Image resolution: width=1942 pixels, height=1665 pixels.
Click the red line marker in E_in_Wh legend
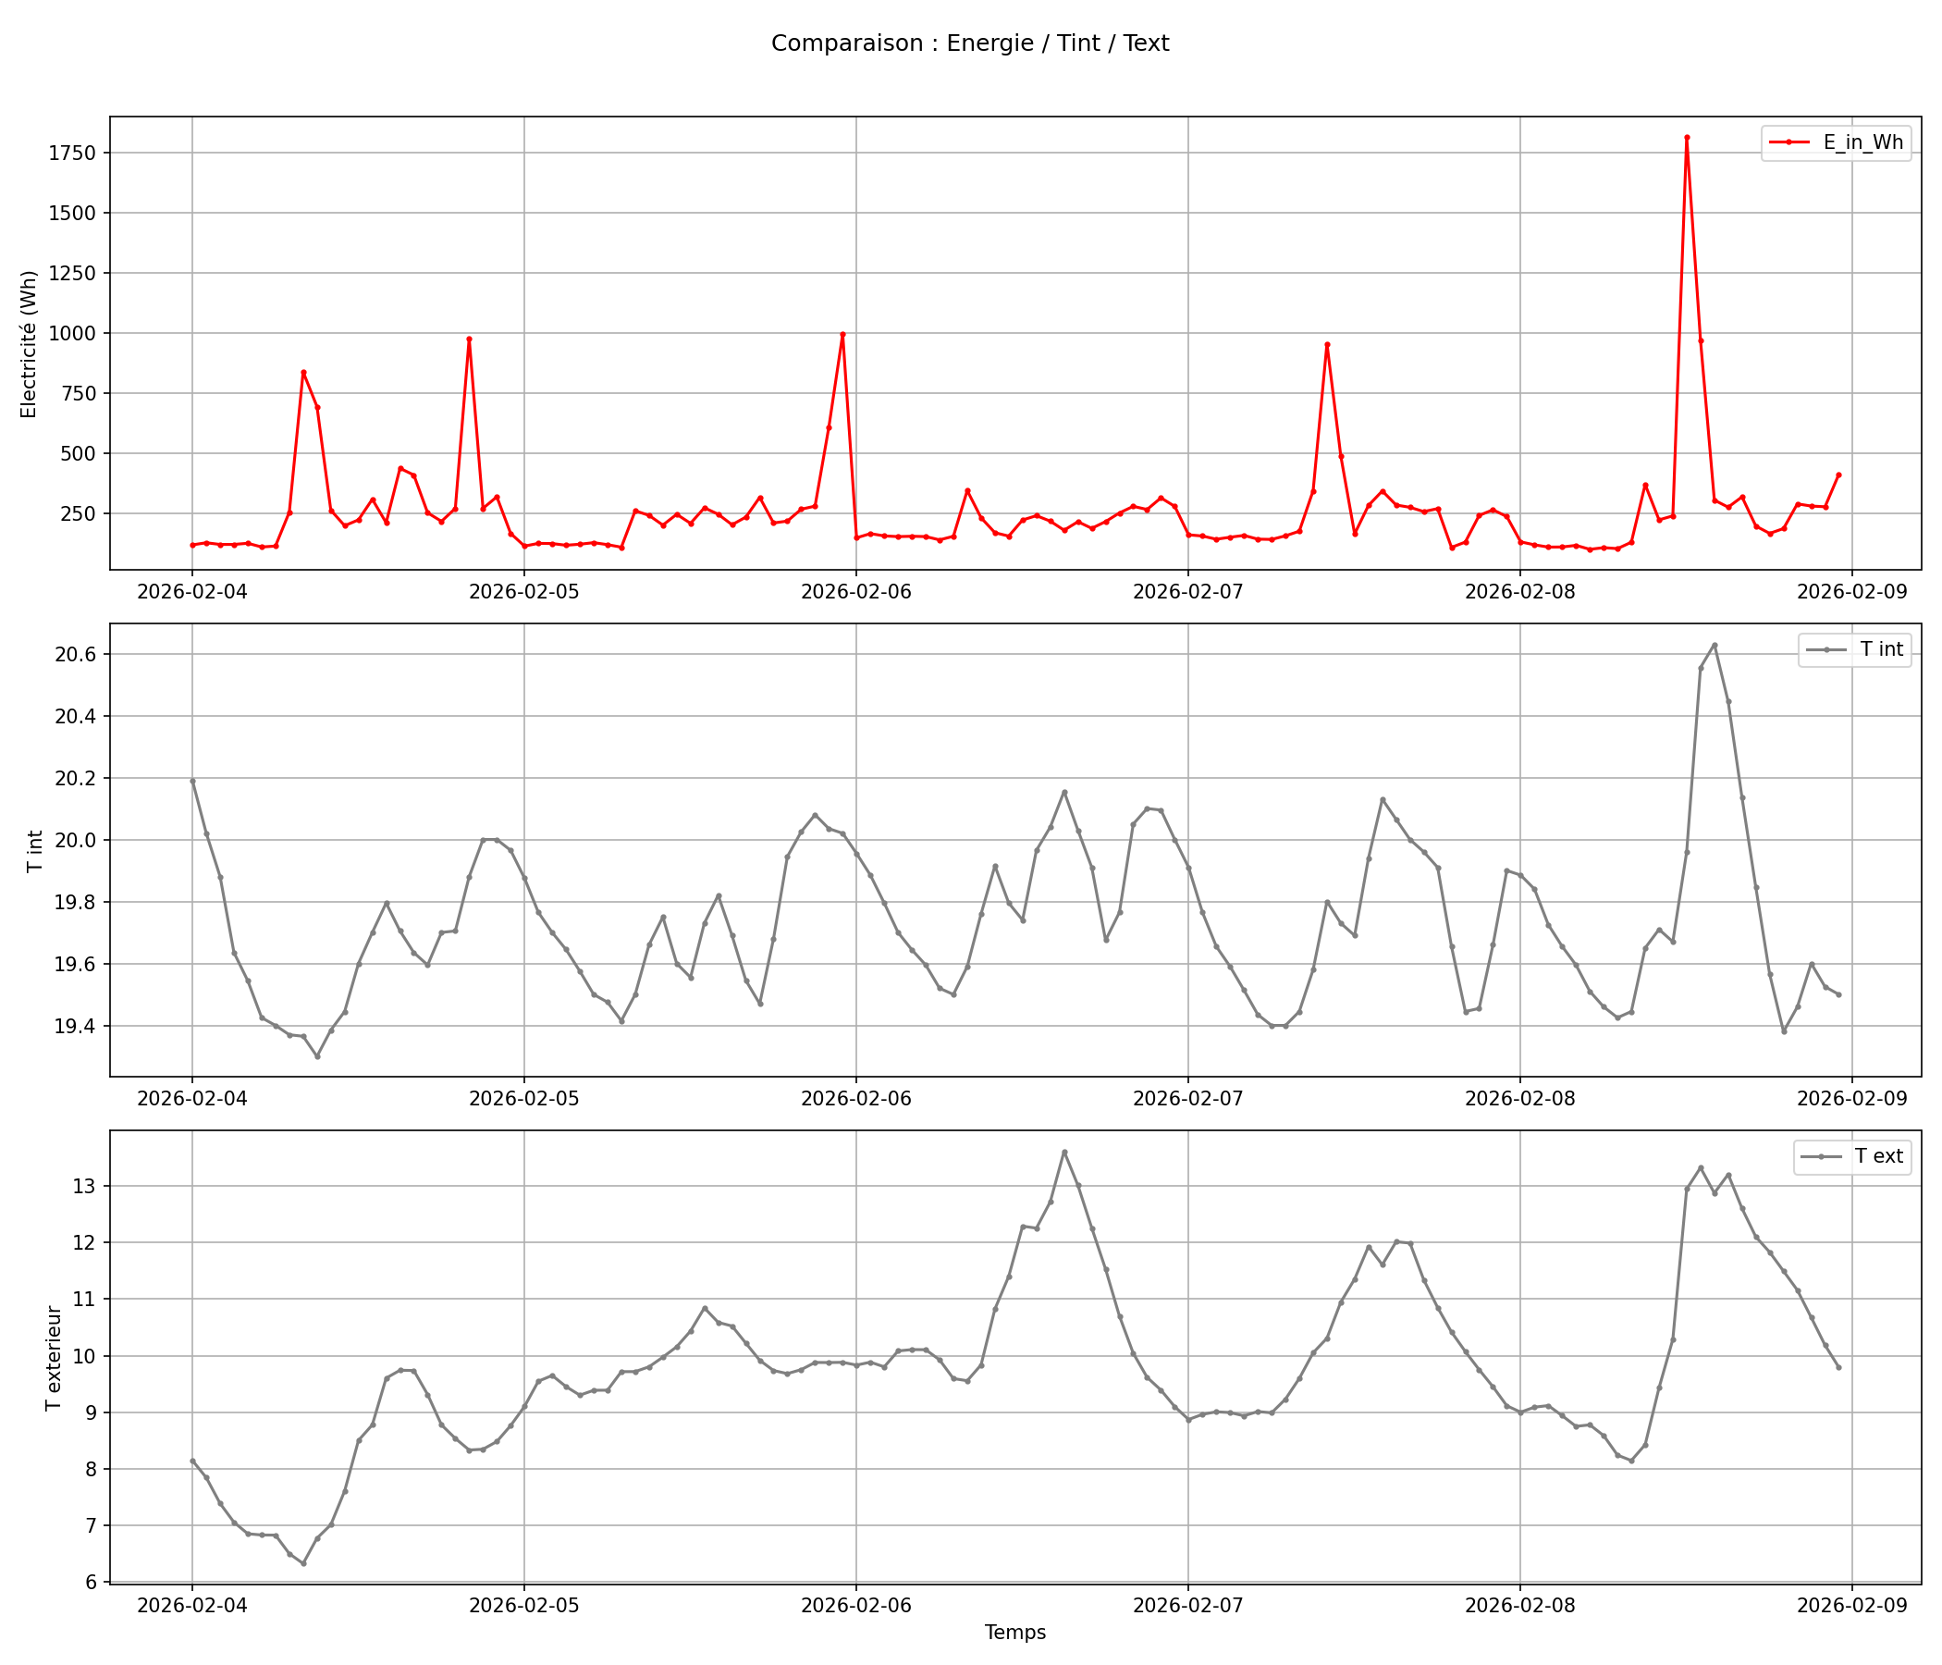tap(1788, 142)
